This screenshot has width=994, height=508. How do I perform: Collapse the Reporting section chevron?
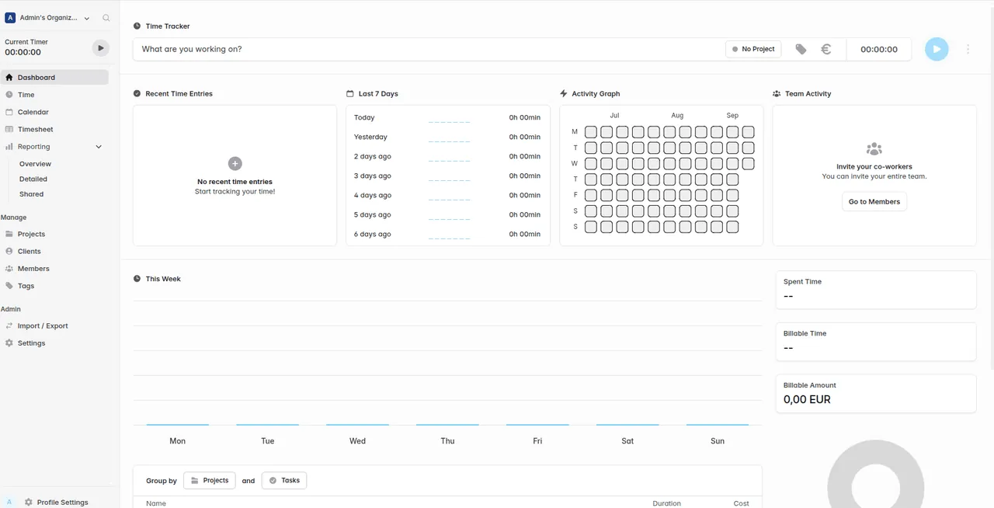tap(99, 147)
